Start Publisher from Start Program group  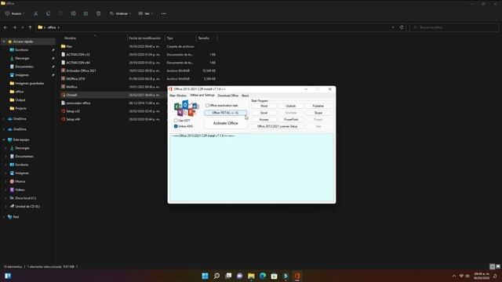(318, 106)
